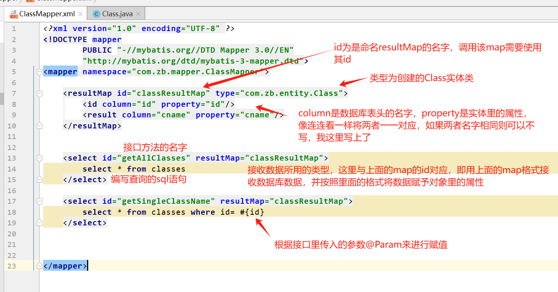
Task: Click the cname result mapping on line 9
Action: (182, 114)
